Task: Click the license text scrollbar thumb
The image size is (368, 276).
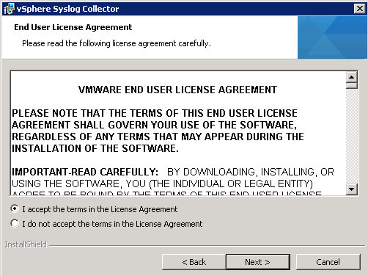Action: [x=352, y=86]
